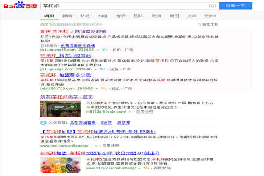Click the Baidu logo

tap(20, 6)
